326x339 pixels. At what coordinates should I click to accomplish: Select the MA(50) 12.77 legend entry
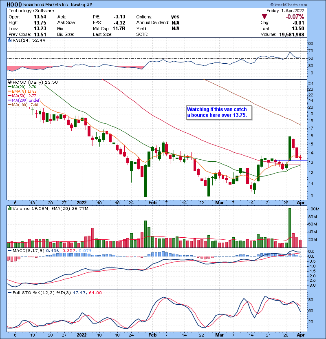[22, 96]
